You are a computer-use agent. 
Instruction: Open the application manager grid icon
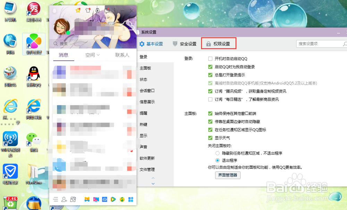[131, 199]
